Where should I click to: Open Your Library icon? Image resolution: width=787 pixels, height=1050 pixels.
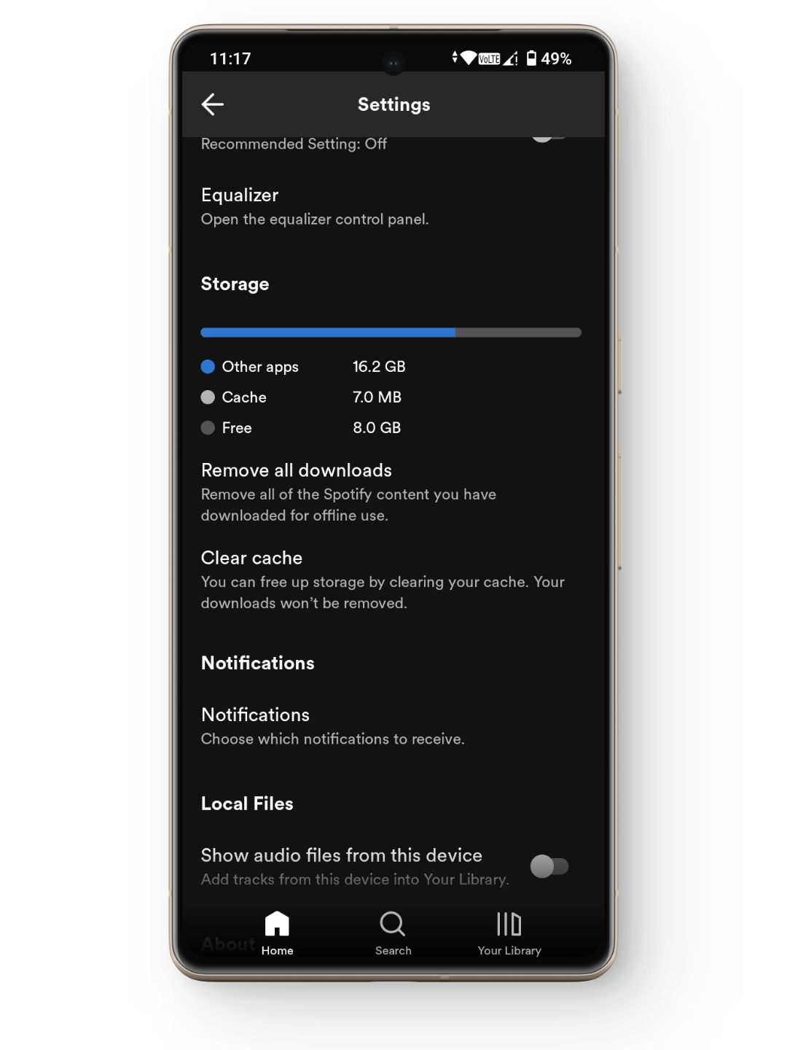(x=509, y=924)
